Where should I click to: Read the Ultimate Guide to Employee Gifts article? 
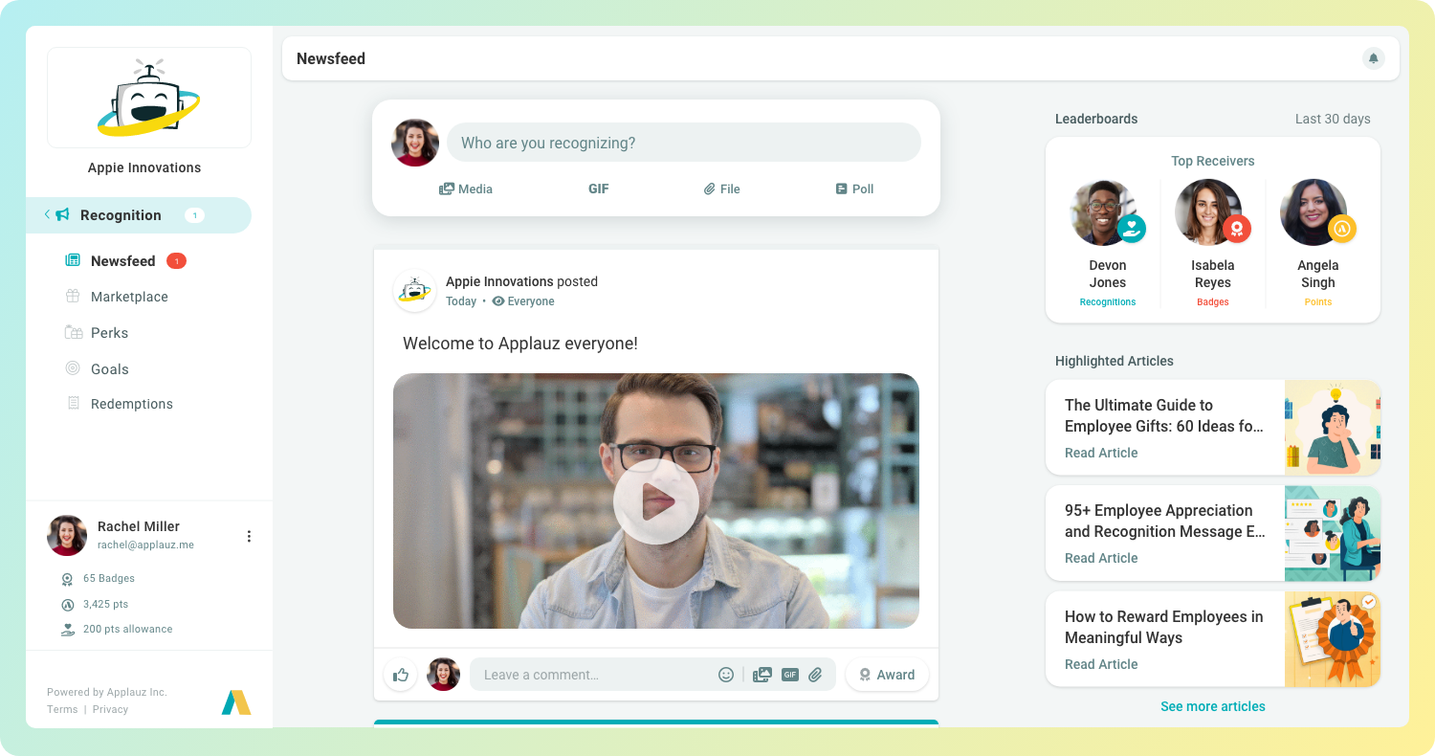tap(1101, 453)
